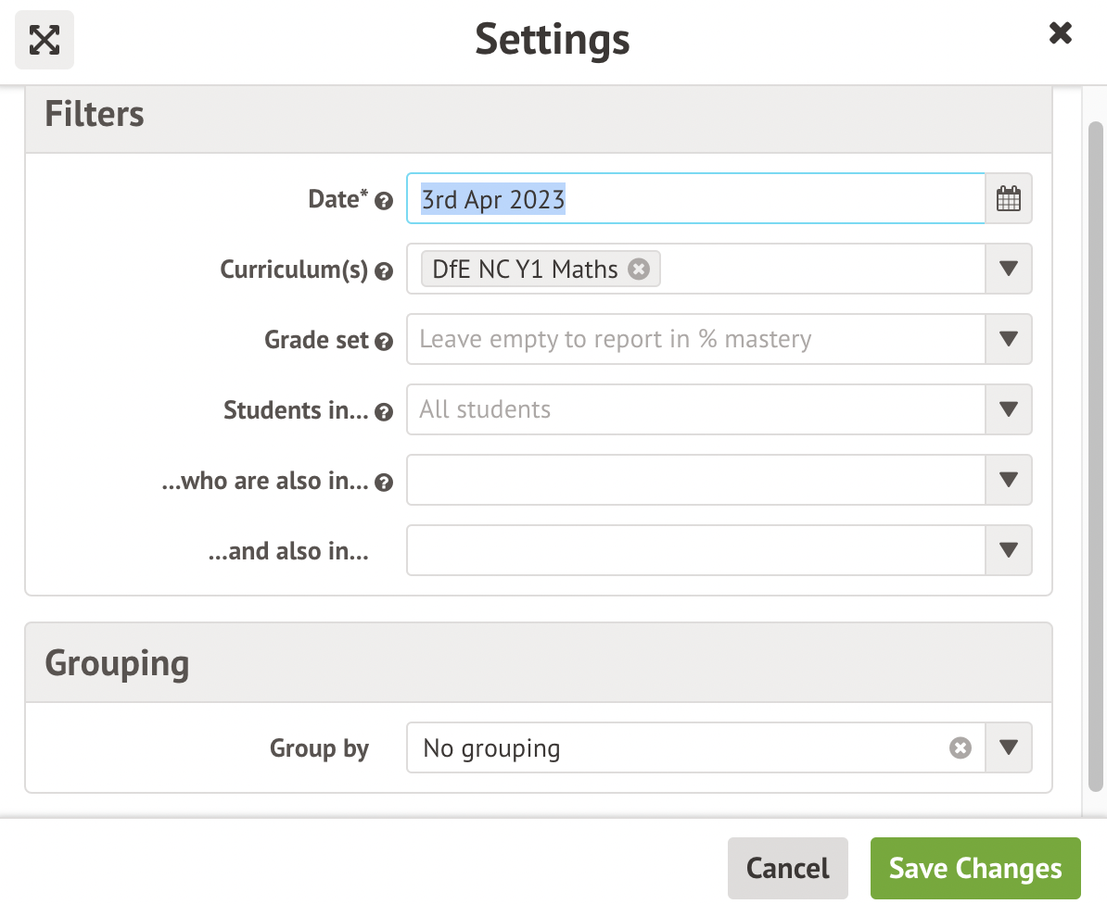Click the who are also in help icon

point(383,483)
